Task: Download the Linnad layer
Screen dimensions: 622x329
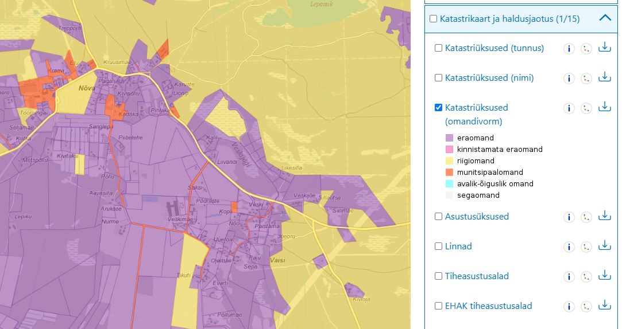Action: pos(604,246)
